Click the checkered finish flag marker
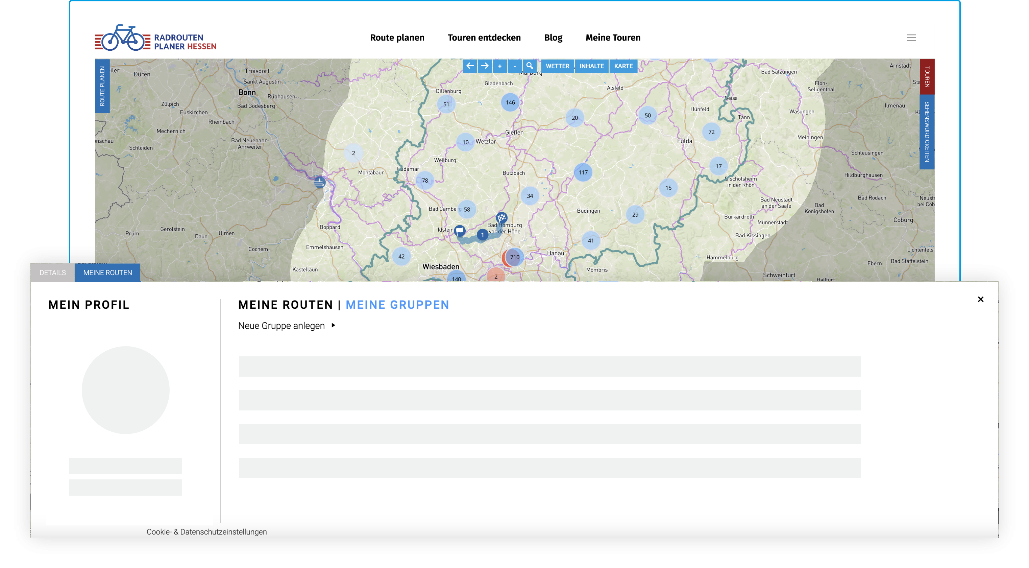Screen dimensions: 1029x568 501,218
